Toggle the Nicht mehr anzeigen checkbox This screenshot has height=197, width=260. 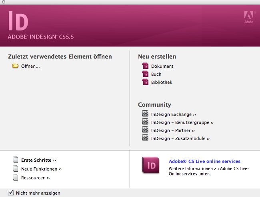point(11,193)
